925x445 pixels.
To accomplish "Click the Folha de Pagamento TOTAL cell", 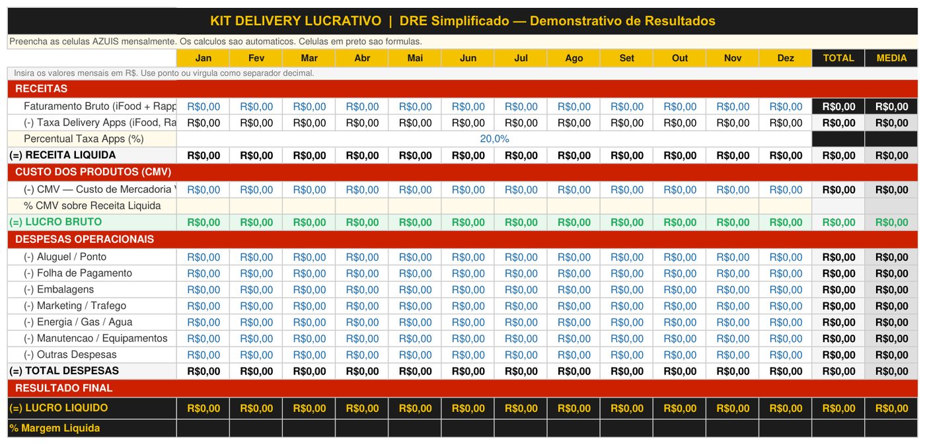I will tap(838, 273).
